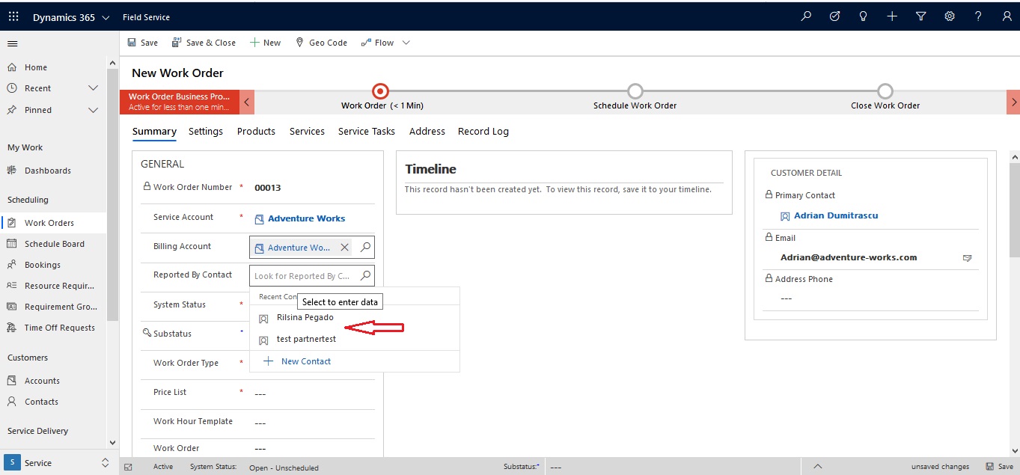Select the Close Work Order stage
The image size is (1020, 475).
point(885,91)
